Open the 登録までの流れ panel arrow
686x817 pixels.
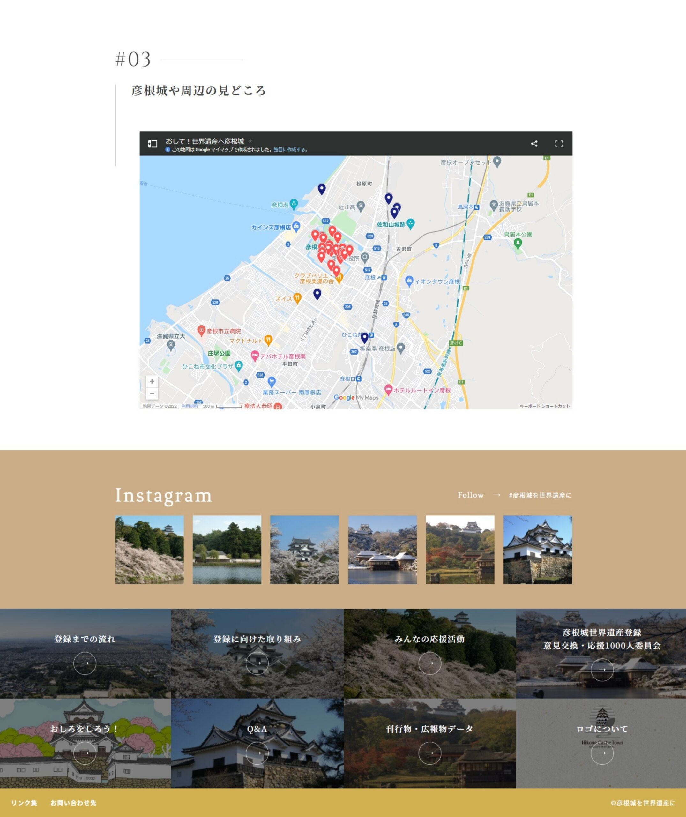click(x=85, y=663)
